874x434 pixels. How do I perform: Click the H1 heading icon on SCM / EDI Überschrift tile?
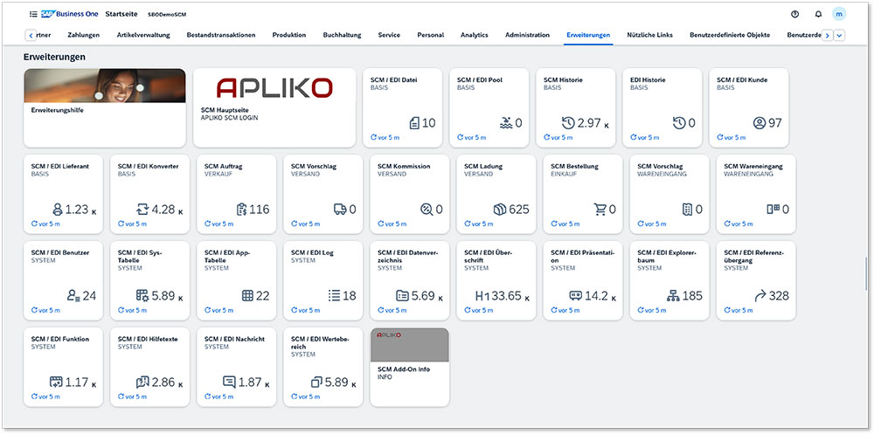pyautogui.click(x=482, y=296)
